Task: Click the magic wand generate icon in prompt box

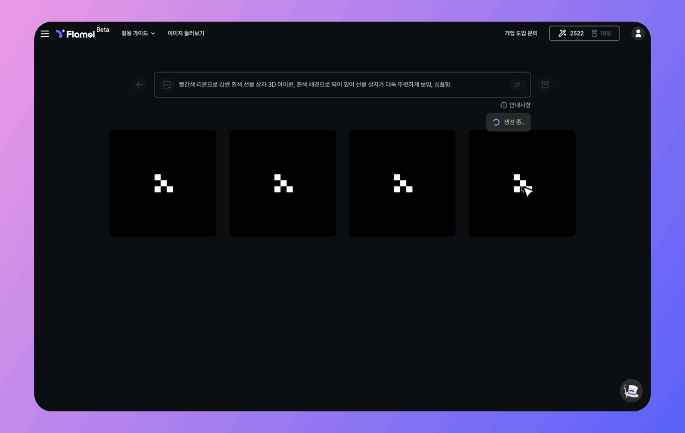Action: pos(517,85)
